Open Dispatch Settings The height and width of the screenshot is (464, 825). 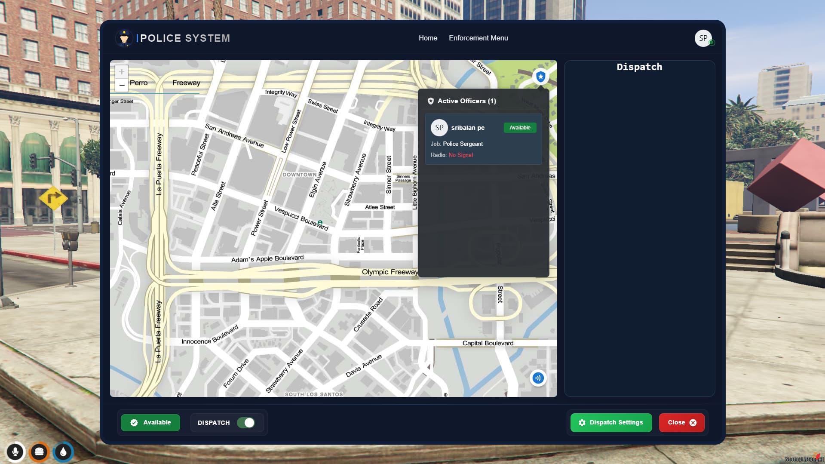[x=610, y=423]
